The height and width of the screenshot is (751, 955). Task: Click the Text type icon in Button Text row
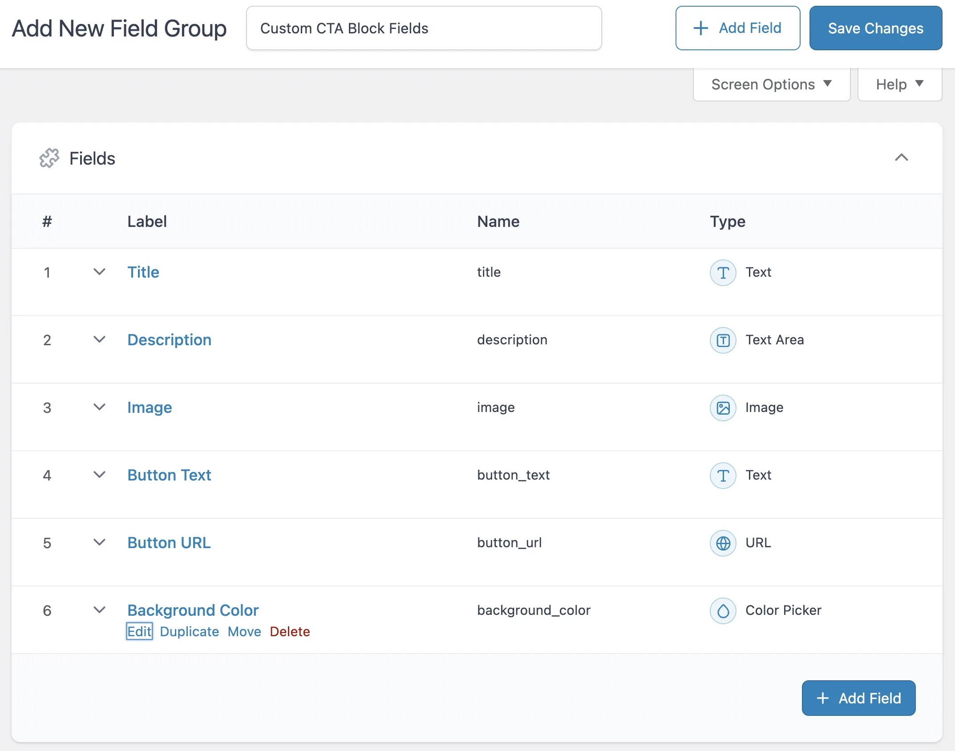(x=723, y=476)
